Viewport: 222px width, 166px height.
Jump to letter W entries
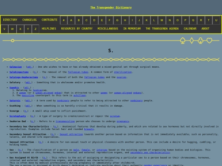point(12,29)
